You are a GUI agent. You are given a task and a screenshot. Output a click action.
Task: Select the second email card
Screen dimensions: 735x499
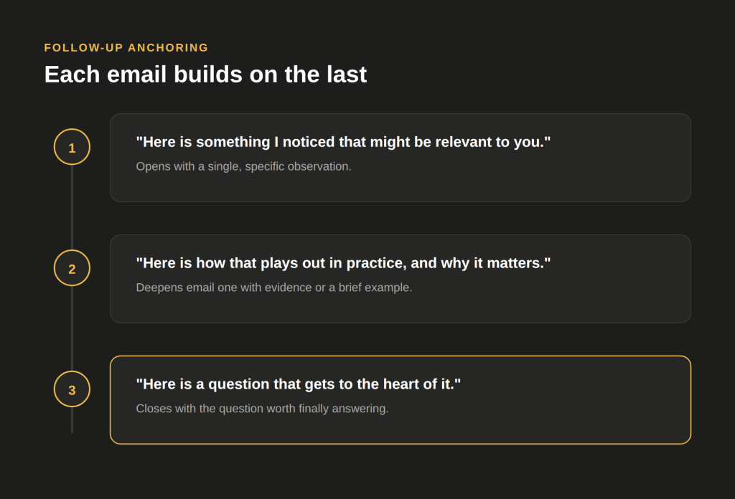click(401, 279)
